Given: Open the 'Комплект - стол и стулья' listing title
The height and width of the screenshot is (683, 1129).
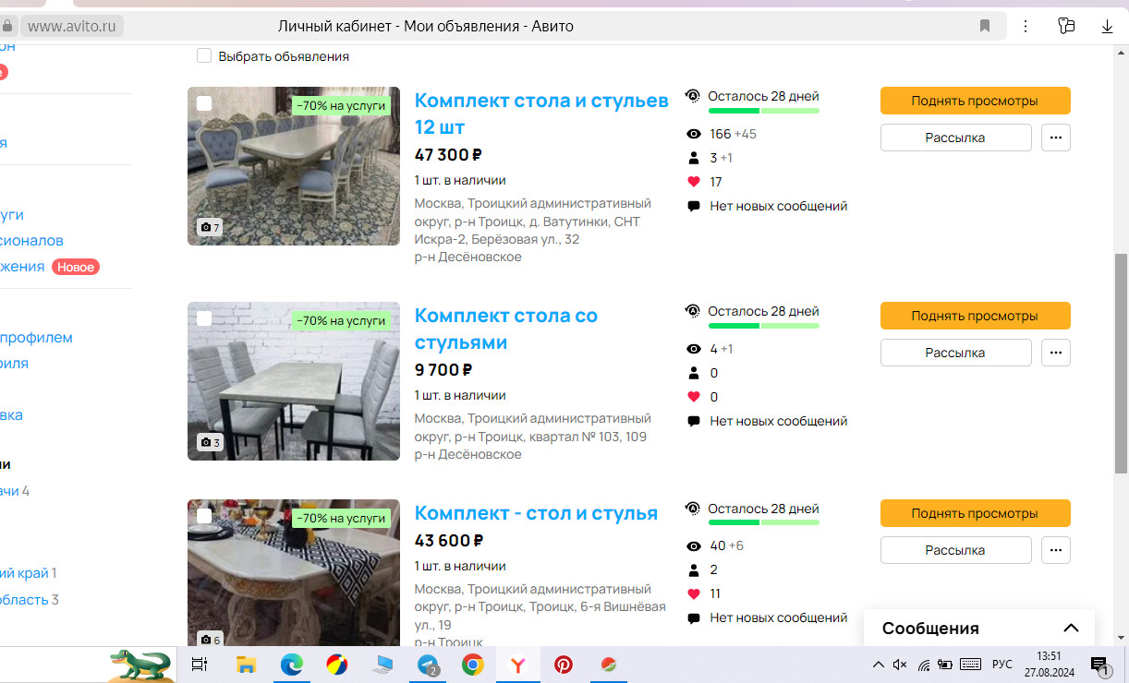Looking at the screenshot, I should [x=536, y=513].
